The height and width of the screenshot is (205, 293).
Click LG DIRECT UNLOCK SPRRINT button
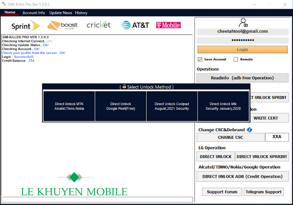(262, 156)
